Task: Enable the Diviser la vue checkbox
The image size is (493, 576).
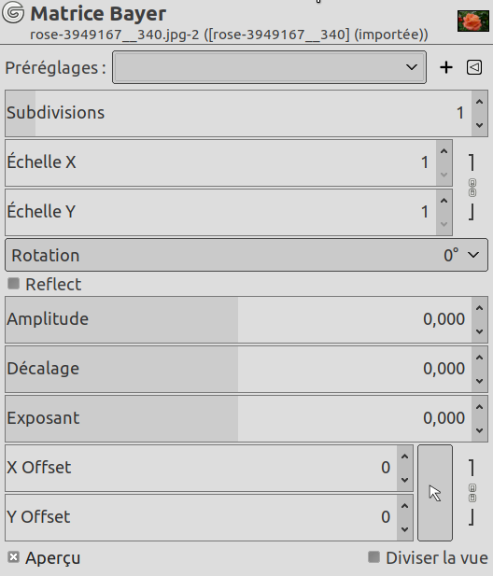Action: click(x=374, y=557)
